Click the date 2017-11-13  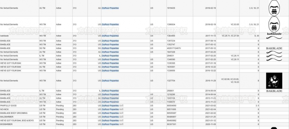(211, 36)
